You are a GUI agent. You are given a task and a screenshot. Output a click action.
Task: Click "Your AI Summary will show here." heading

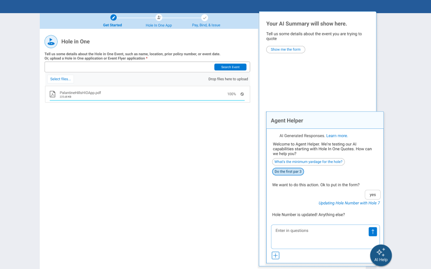306,24
